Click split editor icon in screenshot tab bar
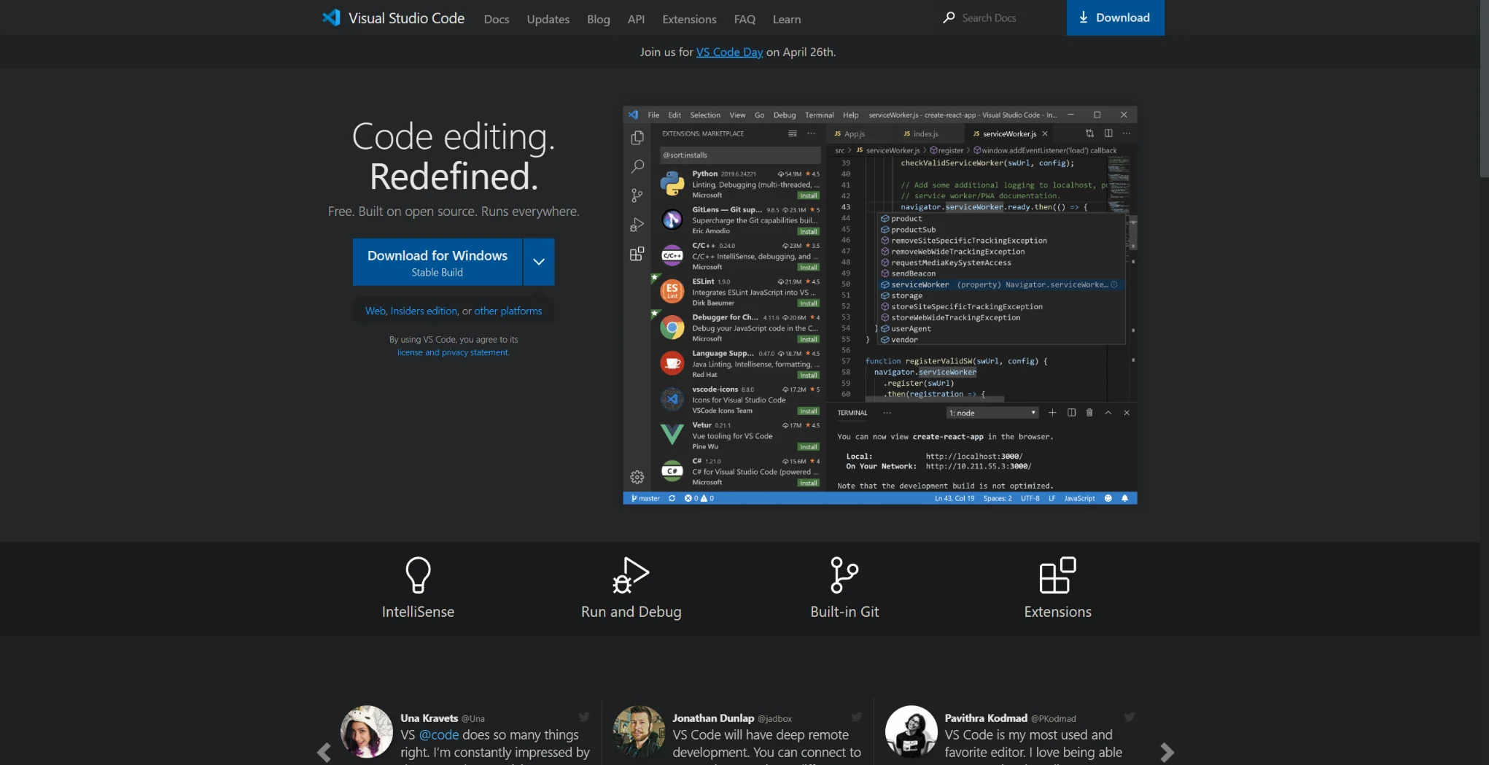The height and width of the screenshot is (765, 1489). 1108,133
